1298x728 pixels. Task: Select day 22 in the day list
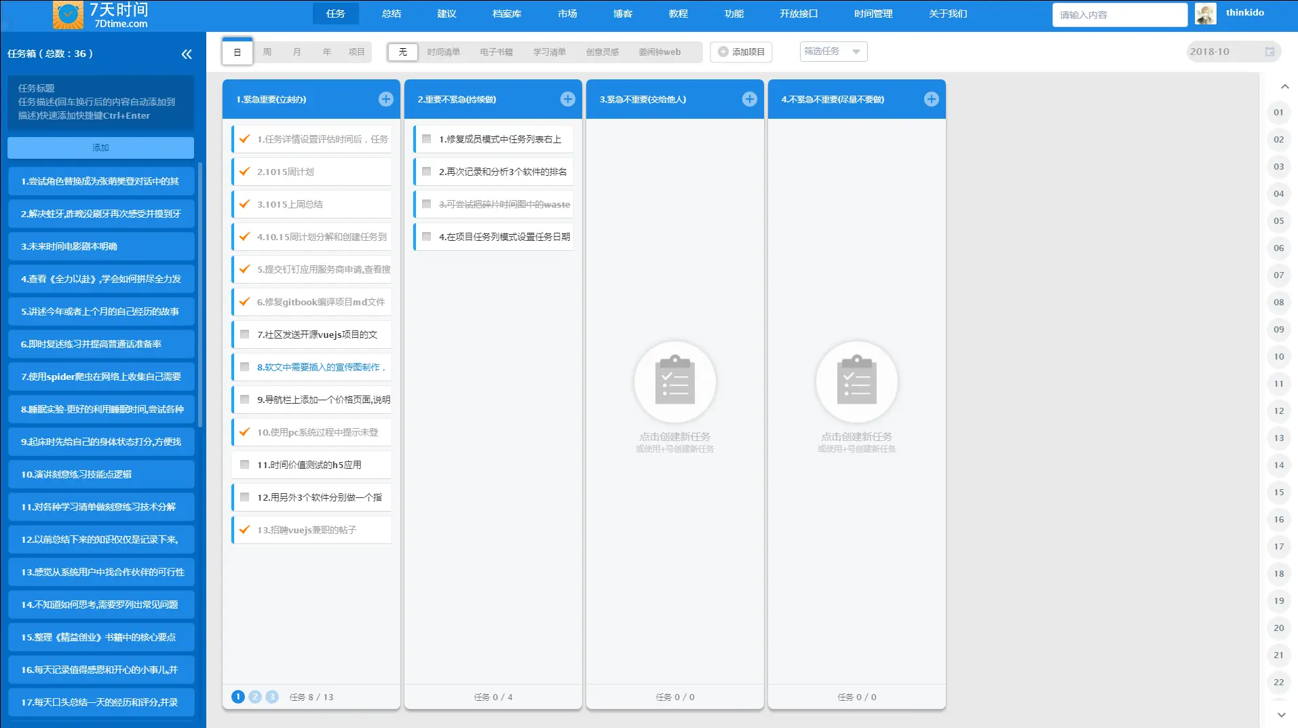[x=1279, y=683]
